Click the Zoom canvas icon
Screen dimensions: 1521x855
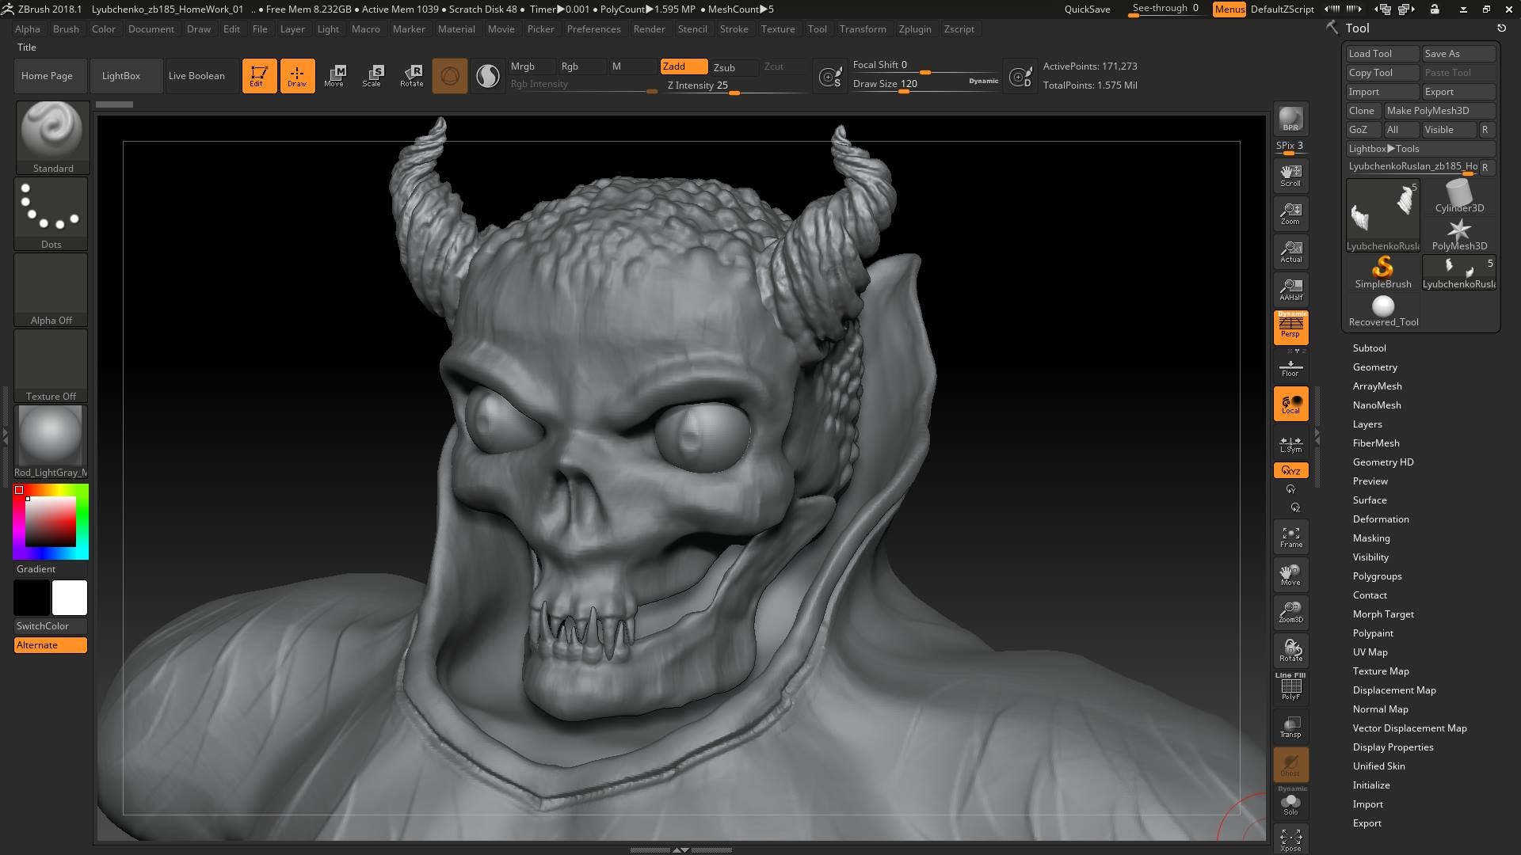[x=1290, y=213]
